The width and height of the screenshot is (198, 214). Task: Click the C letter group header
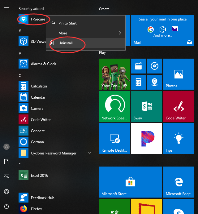[x=20, y=76]
